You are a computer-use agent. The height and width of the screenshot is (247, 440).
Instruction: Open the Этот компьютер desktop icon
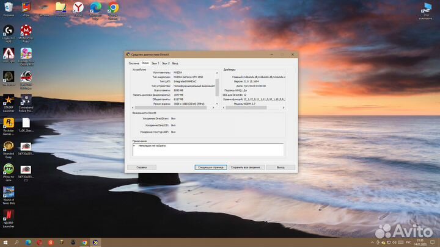click(x=427, y=10)
